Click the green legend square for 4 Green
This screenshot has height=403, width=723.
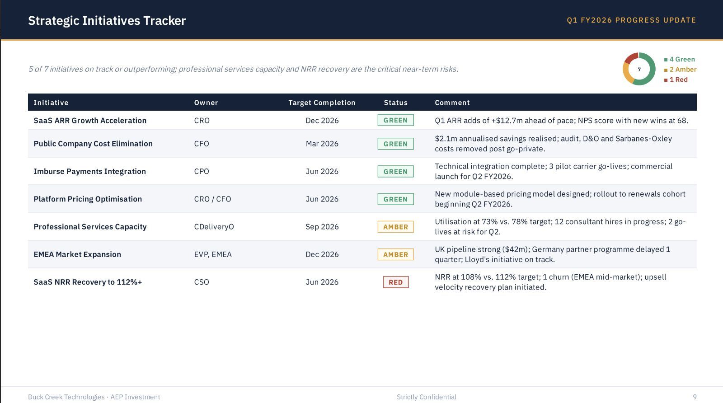(x=666, y=60)
